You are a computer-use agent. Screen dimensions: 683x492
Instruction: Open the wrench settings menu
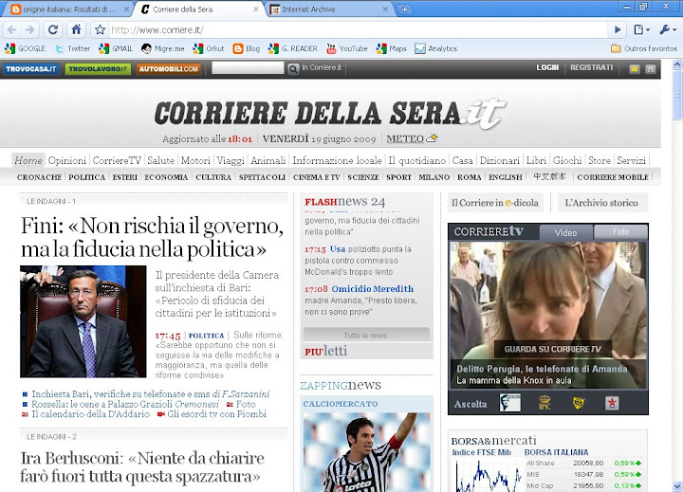667,29
